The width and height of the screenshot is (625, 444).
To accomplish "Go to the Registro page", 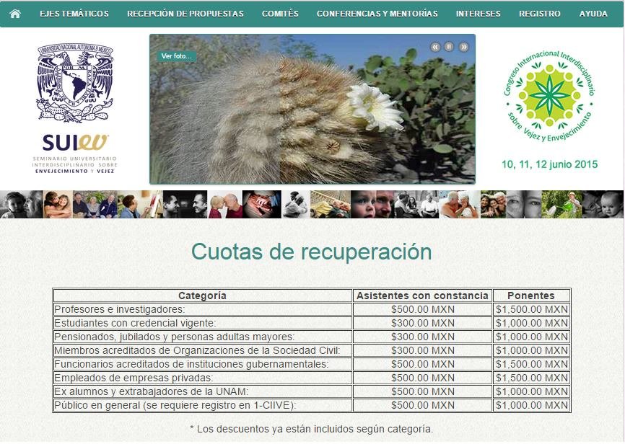I will (x=539, y=14).
